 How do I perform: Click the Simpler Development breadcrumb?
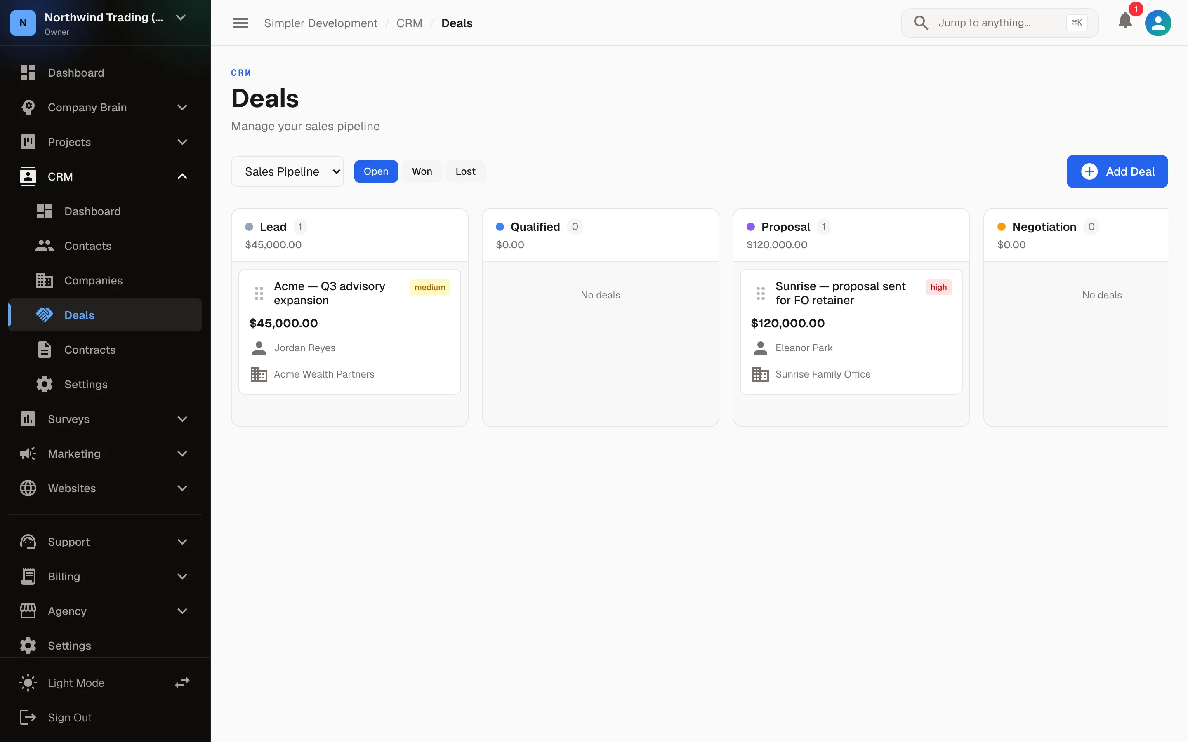[321, 23]
